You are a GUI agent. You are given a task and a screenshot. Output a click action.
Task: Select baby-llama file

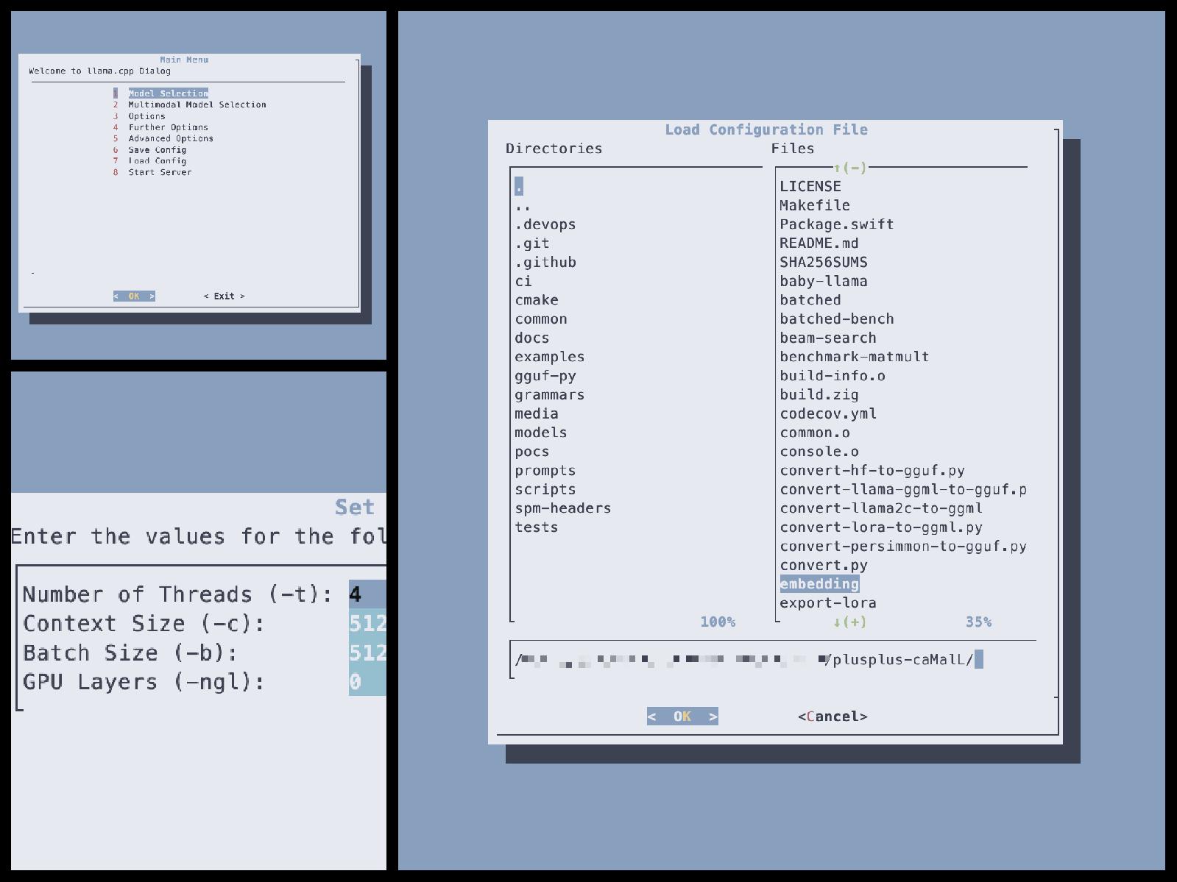pyautogui.click(x=824, y=281)
